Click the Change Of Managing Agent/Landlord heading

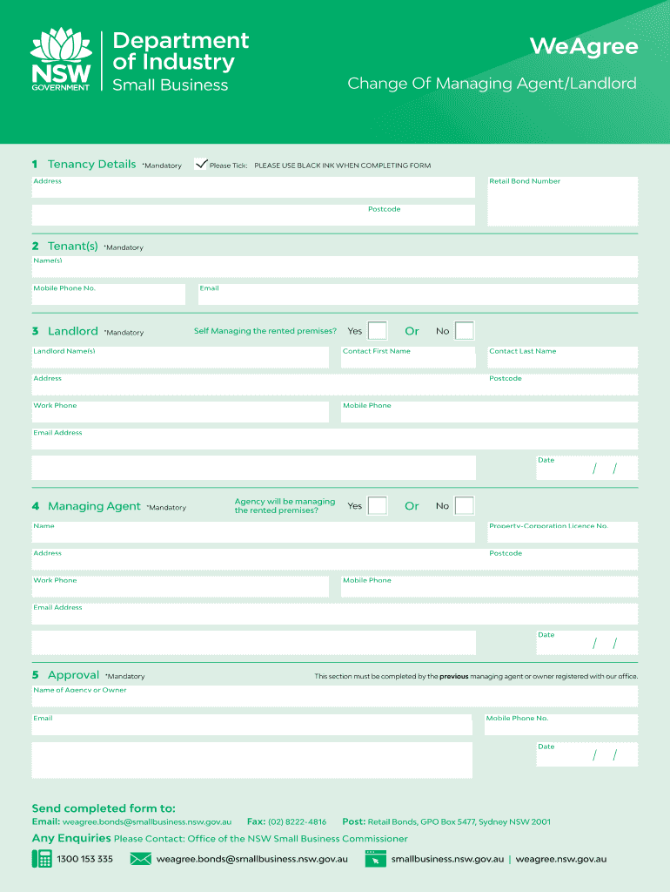(492, 83)
